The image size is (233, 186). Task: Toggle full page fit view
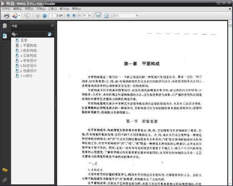[106, 16]
